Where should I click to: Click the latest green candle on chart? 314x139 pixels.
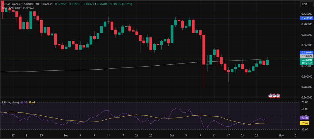pos(267,62)
